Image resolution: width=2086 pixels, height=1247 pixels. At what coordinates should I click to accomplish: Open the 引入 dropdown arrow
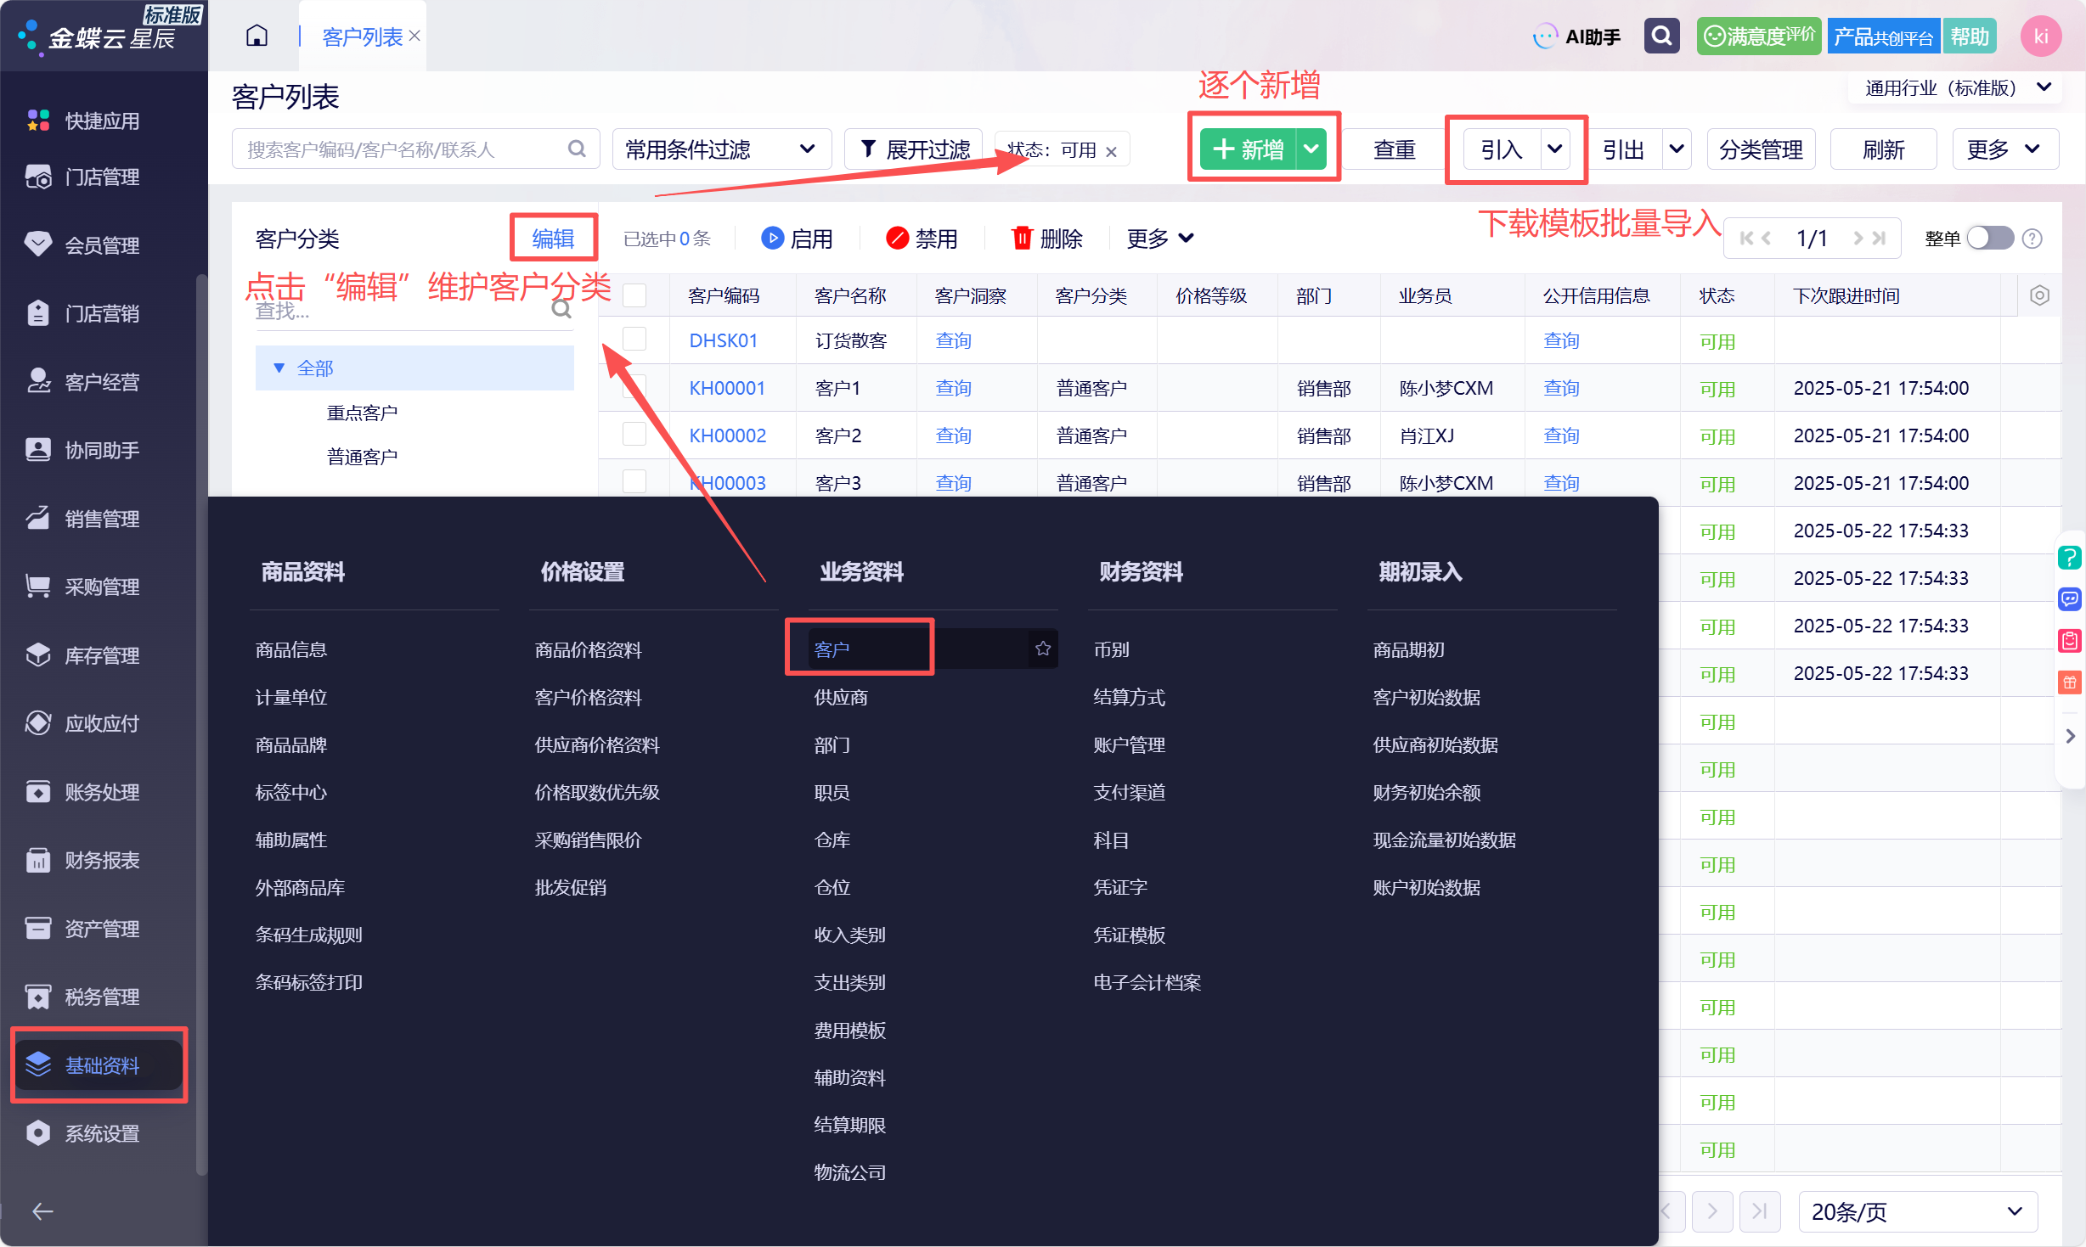(x=1554, y=149)
